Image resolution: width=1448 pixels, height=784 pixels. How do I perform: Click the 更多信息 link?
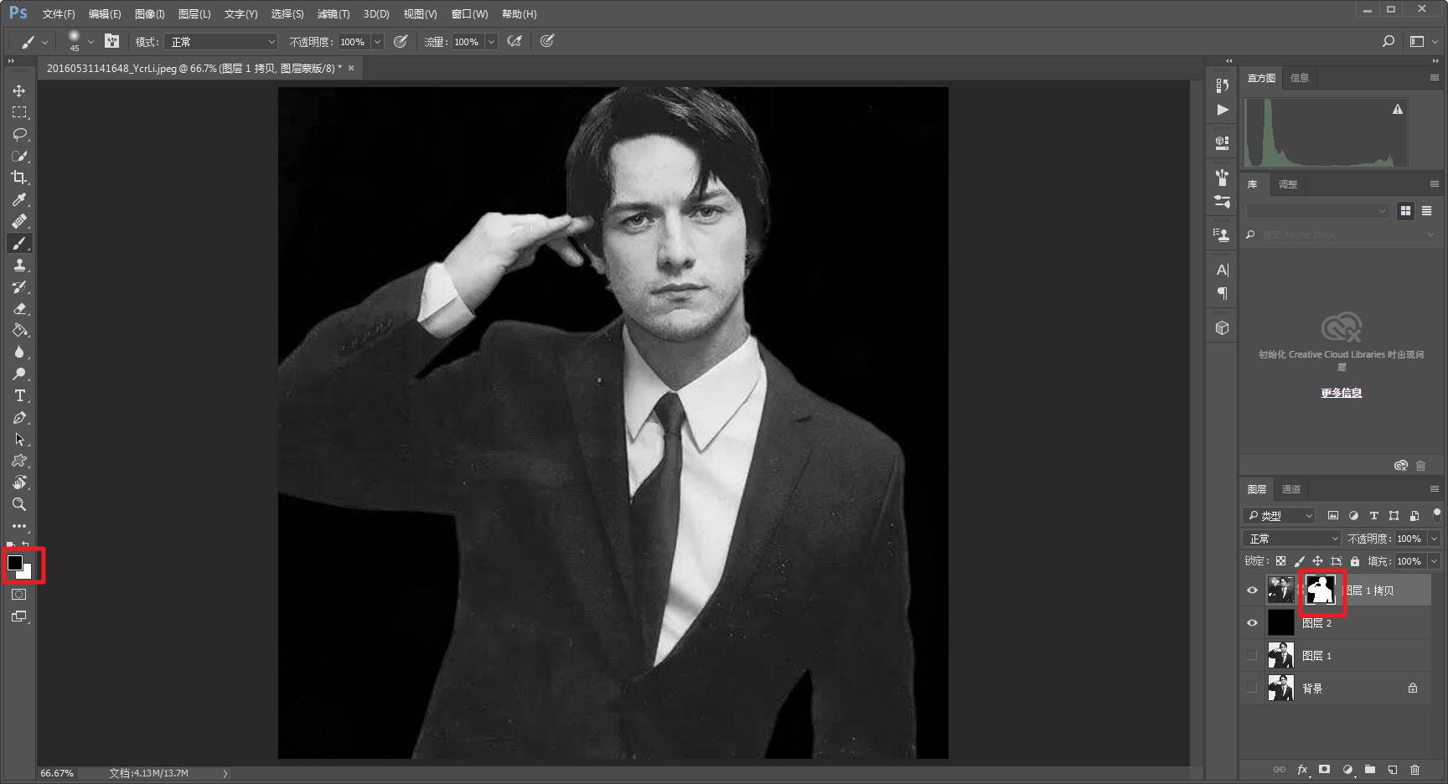pyautogui.click(x=1342, y=393)
